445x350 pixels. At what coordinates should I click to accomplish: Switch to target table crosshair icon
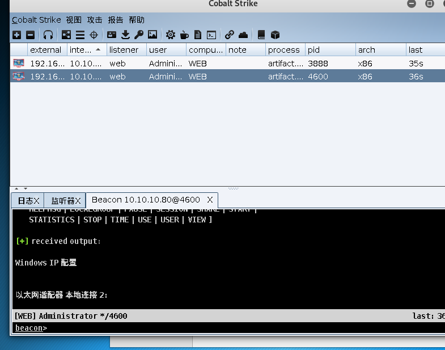point(94,35)
